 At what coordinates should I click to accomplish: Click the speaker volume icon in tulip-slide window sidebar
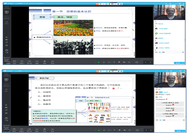7,40
